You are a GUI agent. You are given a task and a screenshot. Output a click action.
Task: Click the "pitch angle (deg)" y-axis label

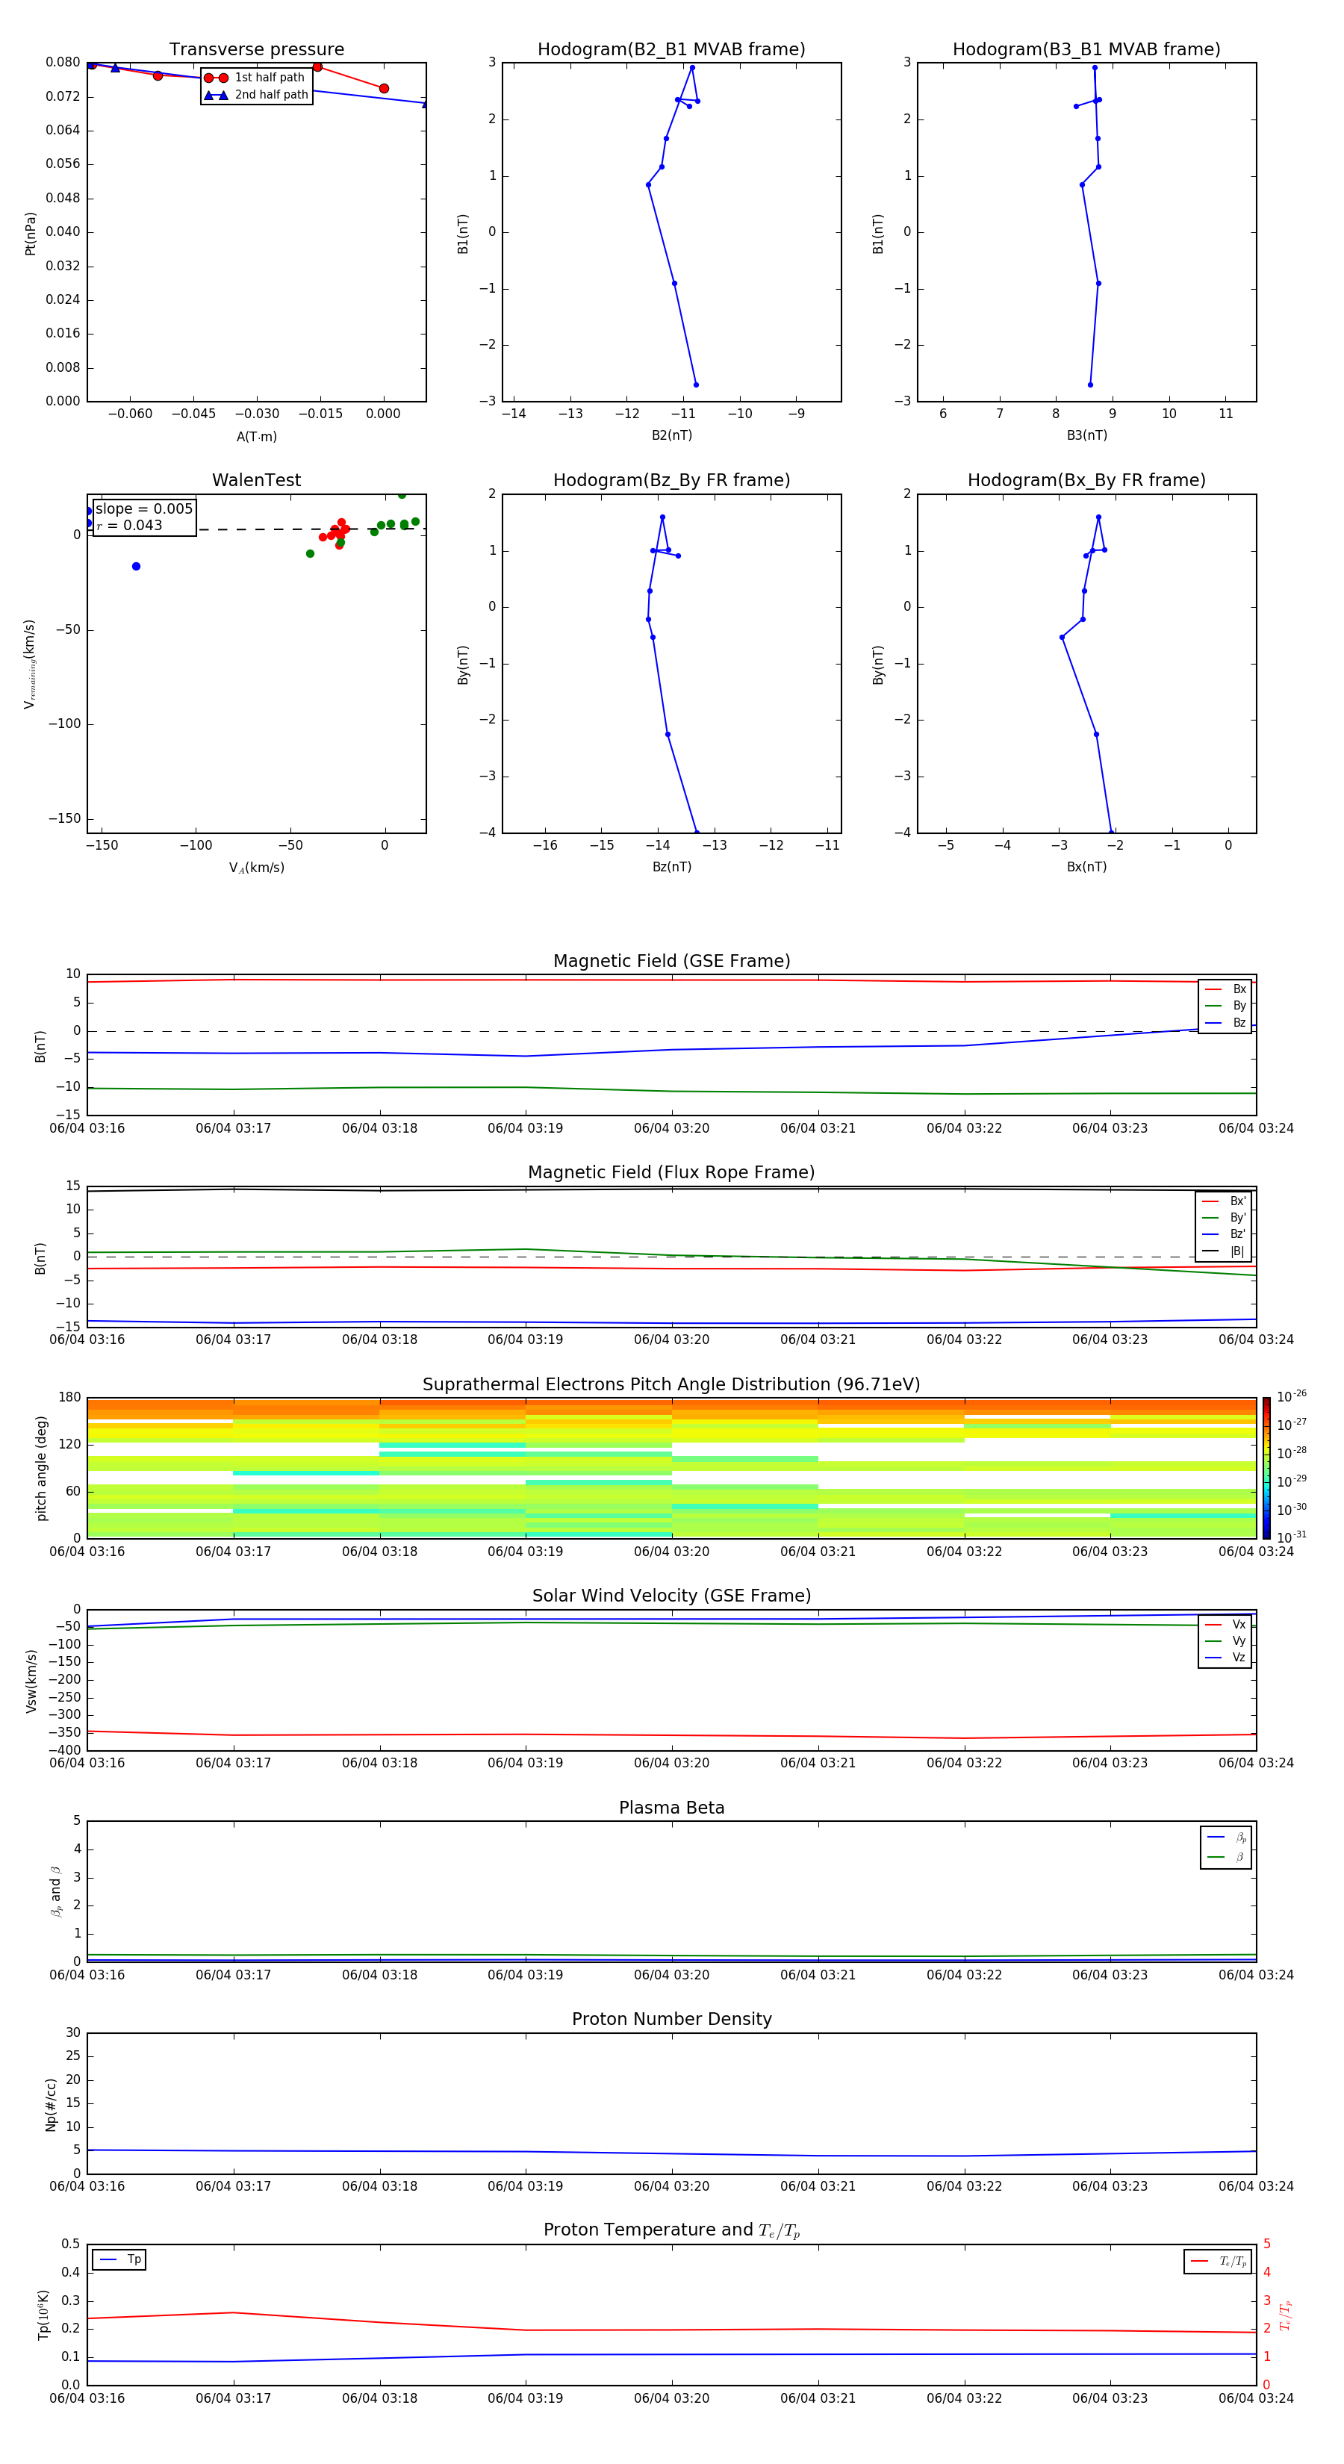click(41, 1468)
